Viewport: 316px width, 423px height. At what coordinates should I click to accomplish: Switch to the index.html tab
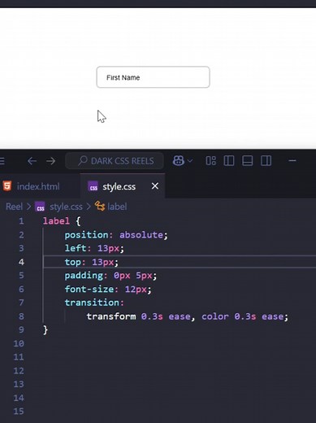click(38, 186)
